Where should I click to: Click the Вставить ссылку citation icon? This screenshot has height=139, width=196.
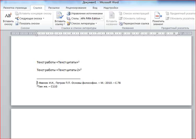60,15
